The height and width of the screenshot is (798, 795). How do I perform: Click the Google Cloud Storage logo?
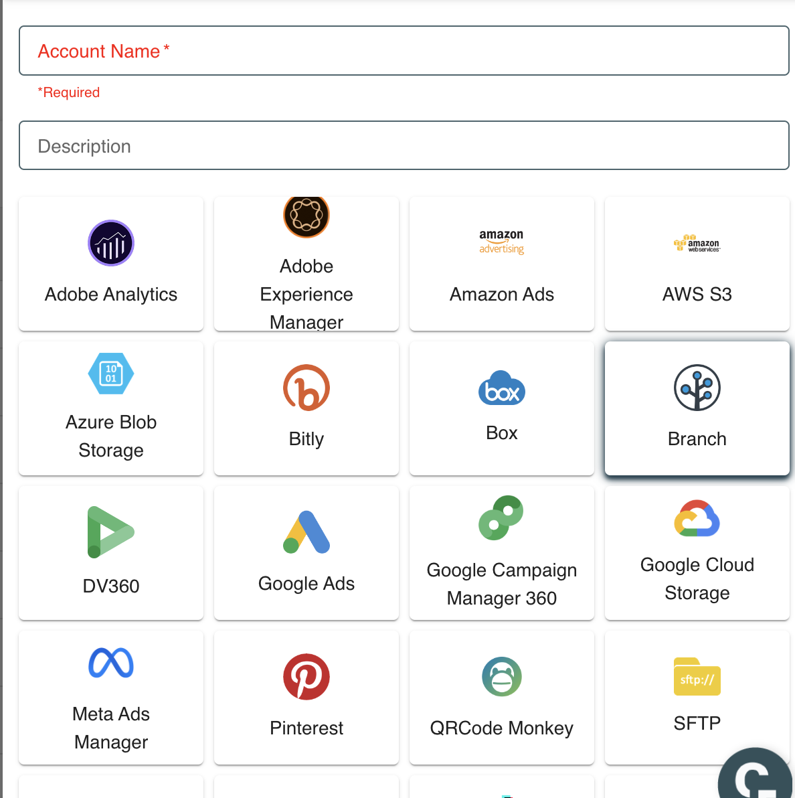tap(697, 518)
